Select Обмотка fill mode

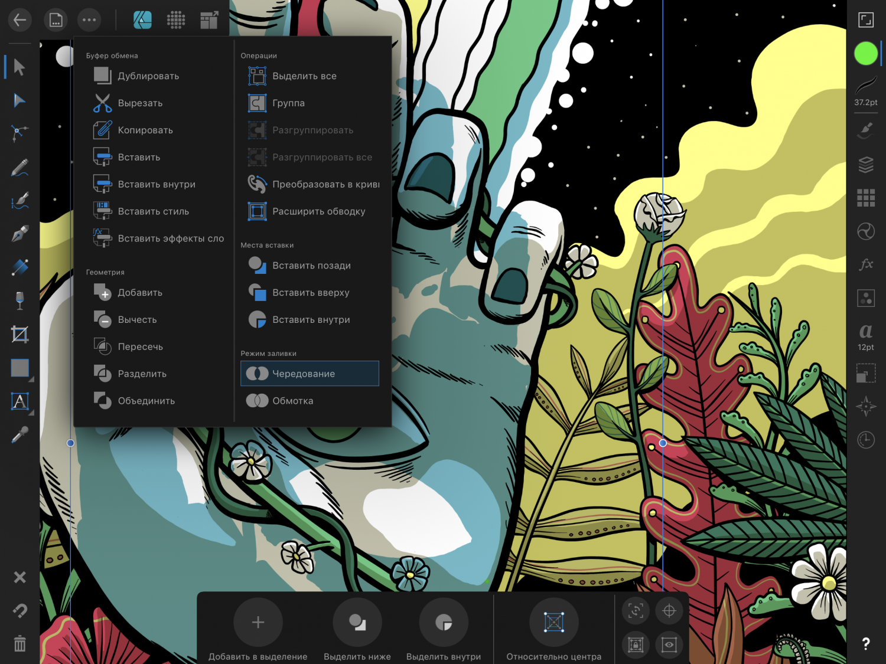tap(310, 401)
